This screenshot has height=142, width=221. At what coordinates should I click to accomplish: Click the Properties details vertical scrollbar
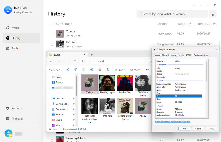207,72
